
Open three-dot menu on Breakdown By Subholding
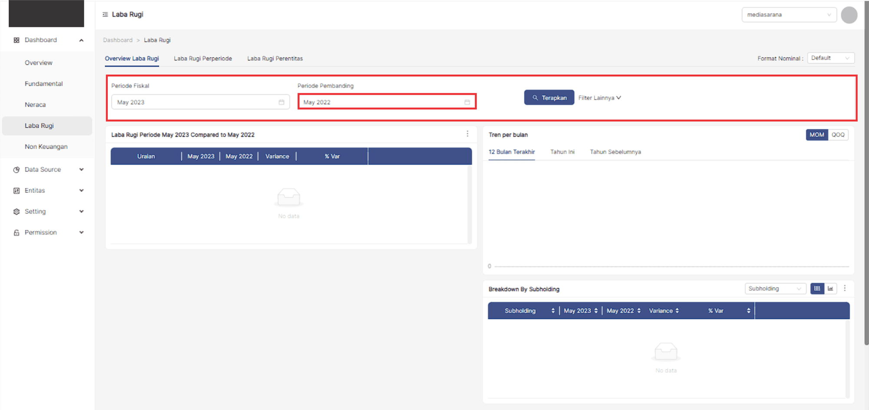pos(845,288)
